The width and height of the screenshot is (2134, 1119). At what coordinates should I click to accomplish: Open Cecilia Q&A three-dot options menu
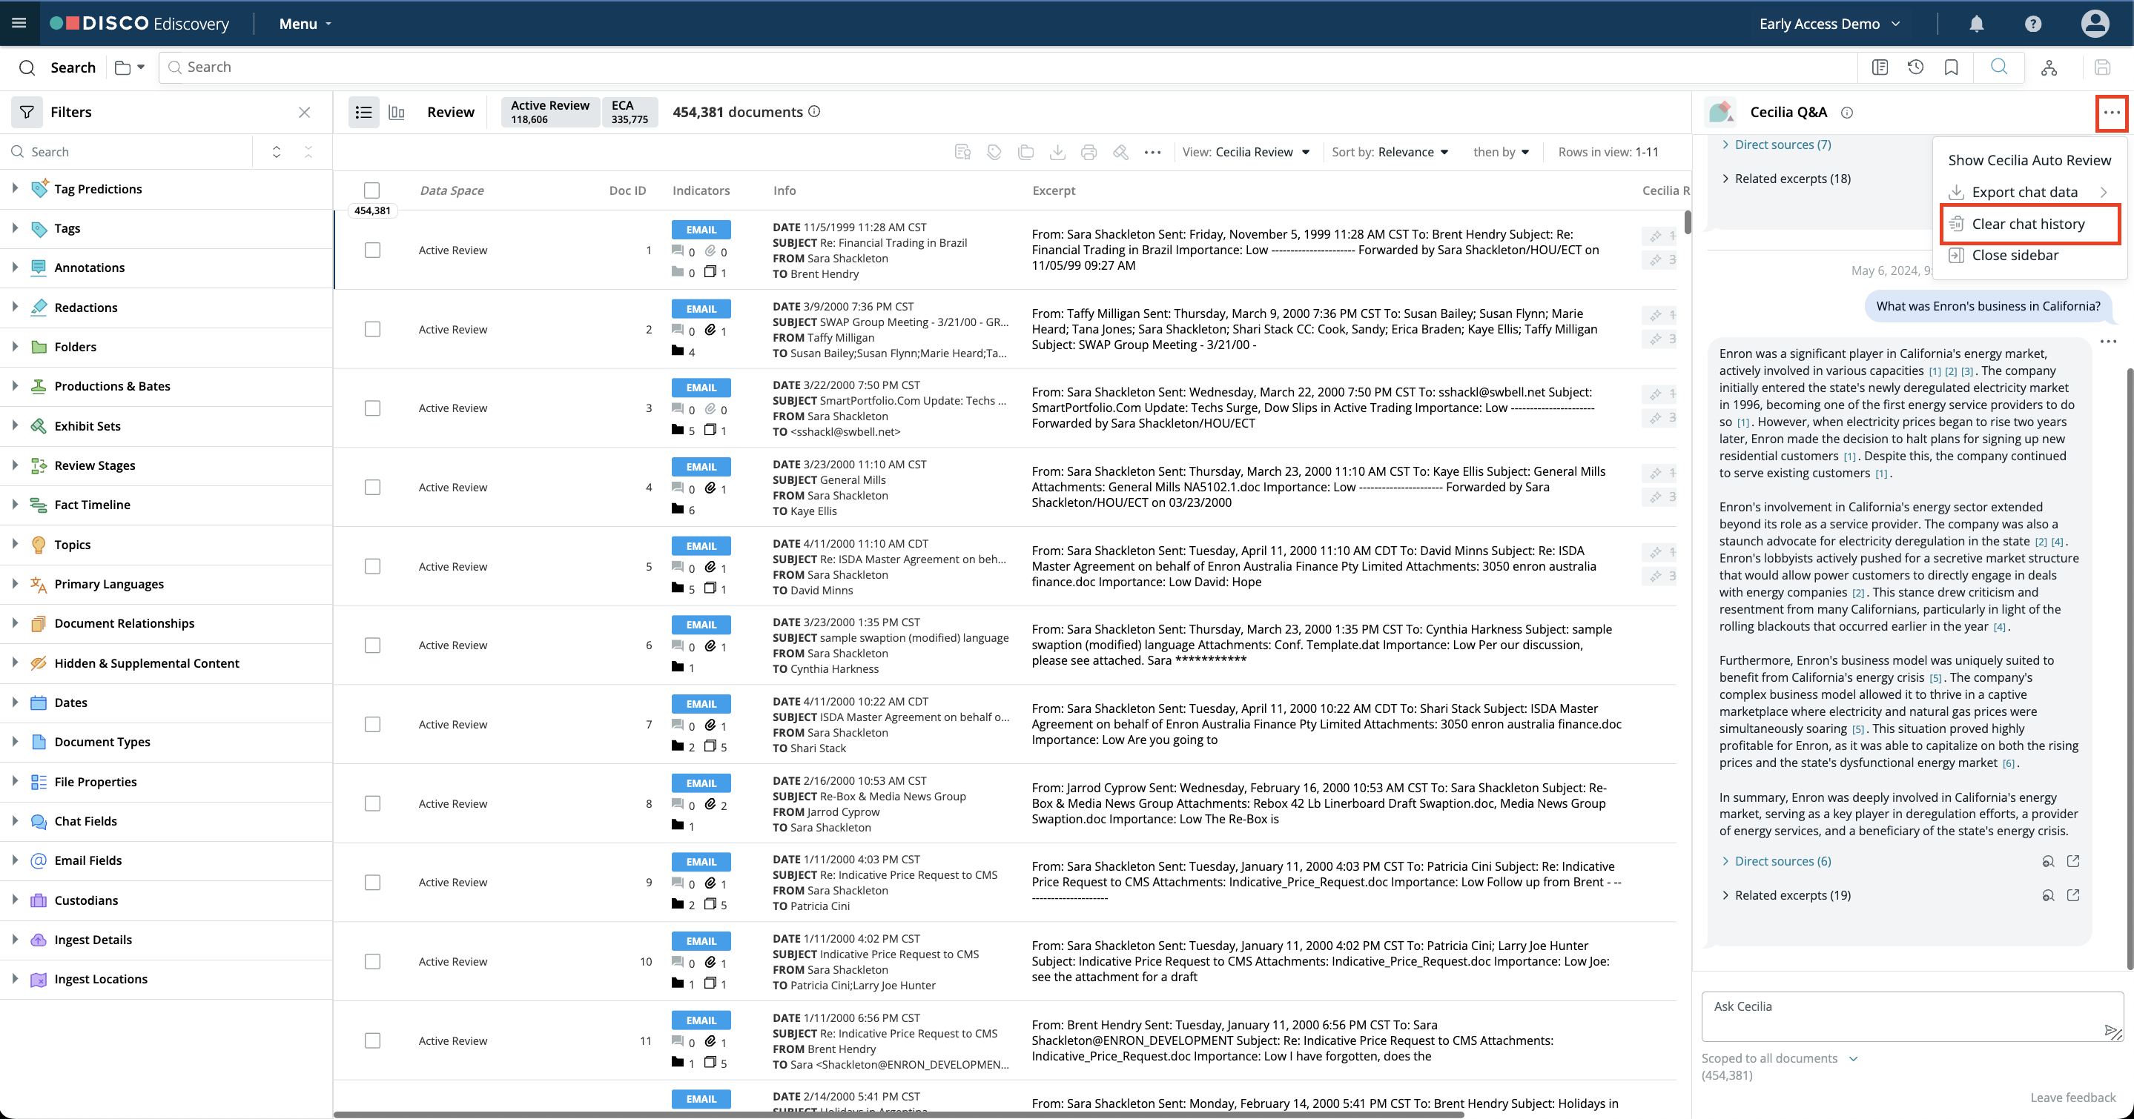[x=2111, y=113]
